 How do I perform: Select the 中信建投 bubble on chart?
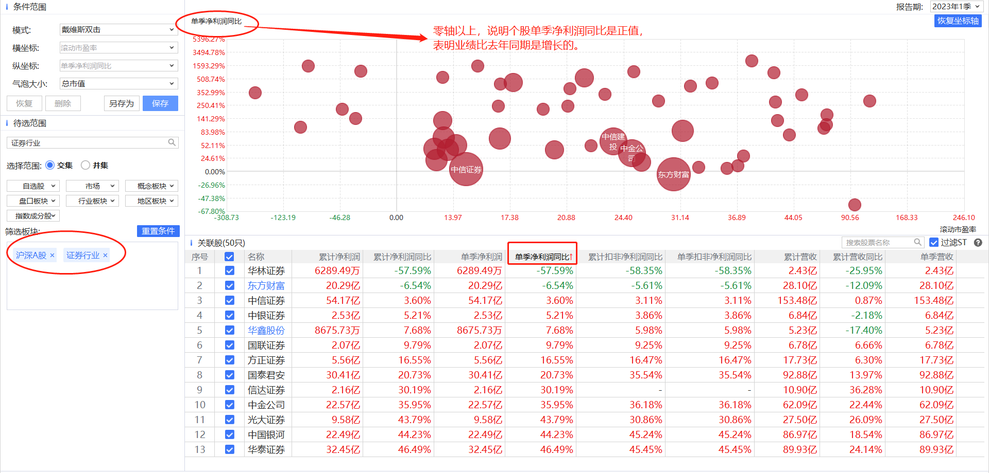pos(613,141)
